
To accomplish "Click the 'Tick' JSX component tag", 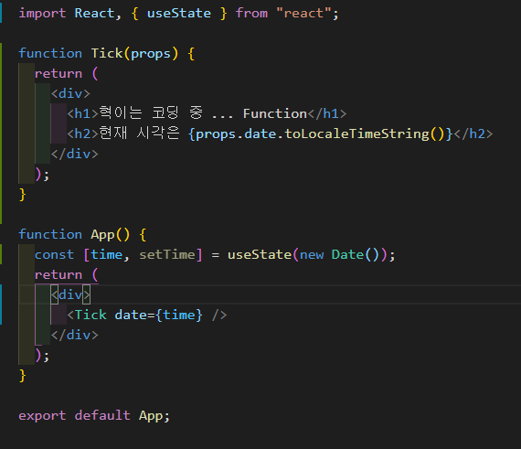I will (x=90, y=315).
